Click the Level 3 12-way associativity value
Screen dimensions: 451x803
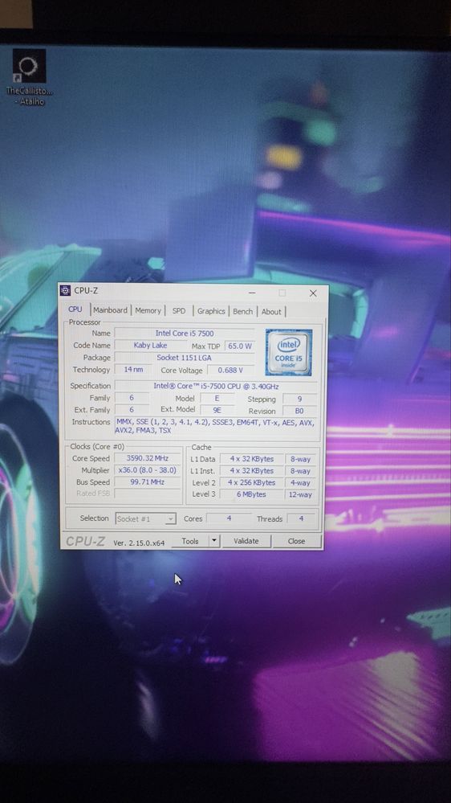click(x=300, y=494)
